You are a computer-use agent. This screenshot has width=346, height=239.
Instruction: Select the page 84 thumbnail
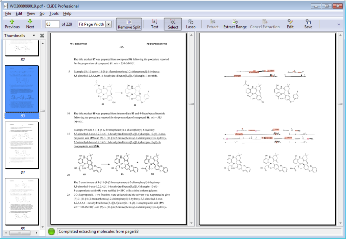click(x=22, y=145)
